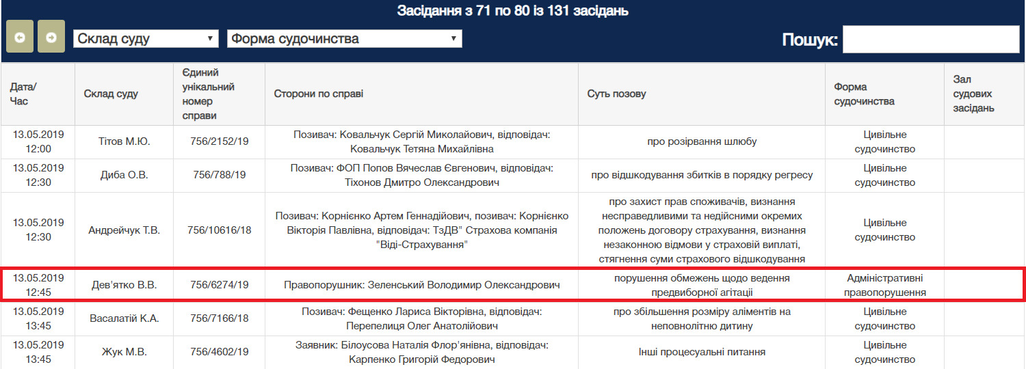This screenshot has width=1026, height=369.
Task: Sort by Суть позову column header
Action: point(702,94)
